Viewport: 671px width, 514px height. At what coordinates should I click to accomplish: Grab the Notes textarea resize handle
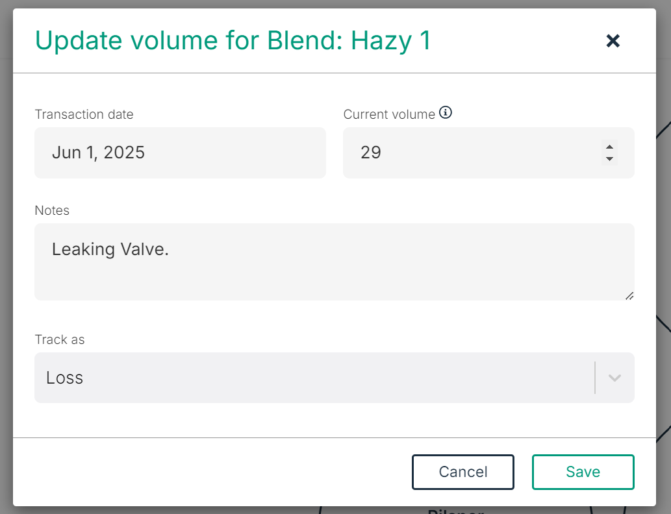point(629,295)
